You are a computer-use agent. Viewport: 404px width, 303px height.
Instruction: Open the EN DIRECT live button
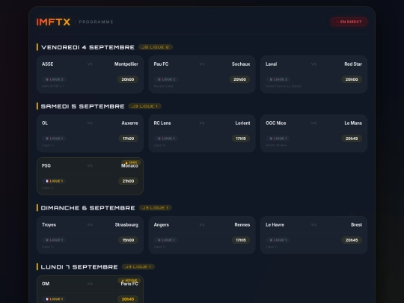pyautogui.click(x=349, y=22)
